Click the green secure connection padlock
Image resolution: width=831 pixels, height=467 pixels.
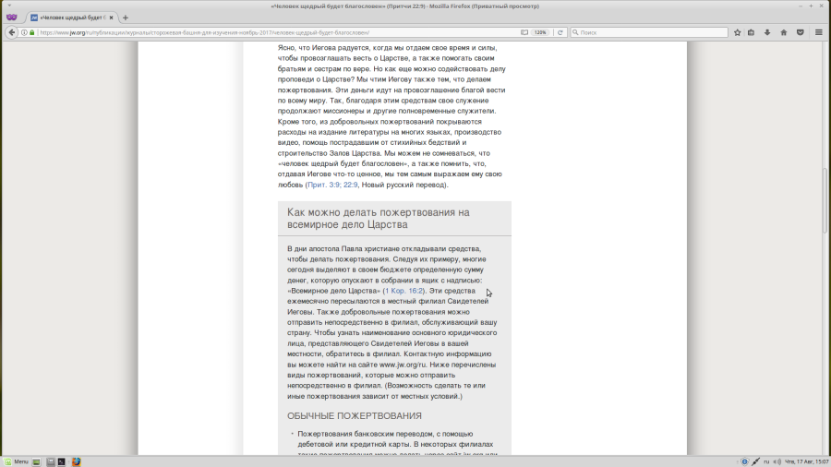[x=31, y=32]
